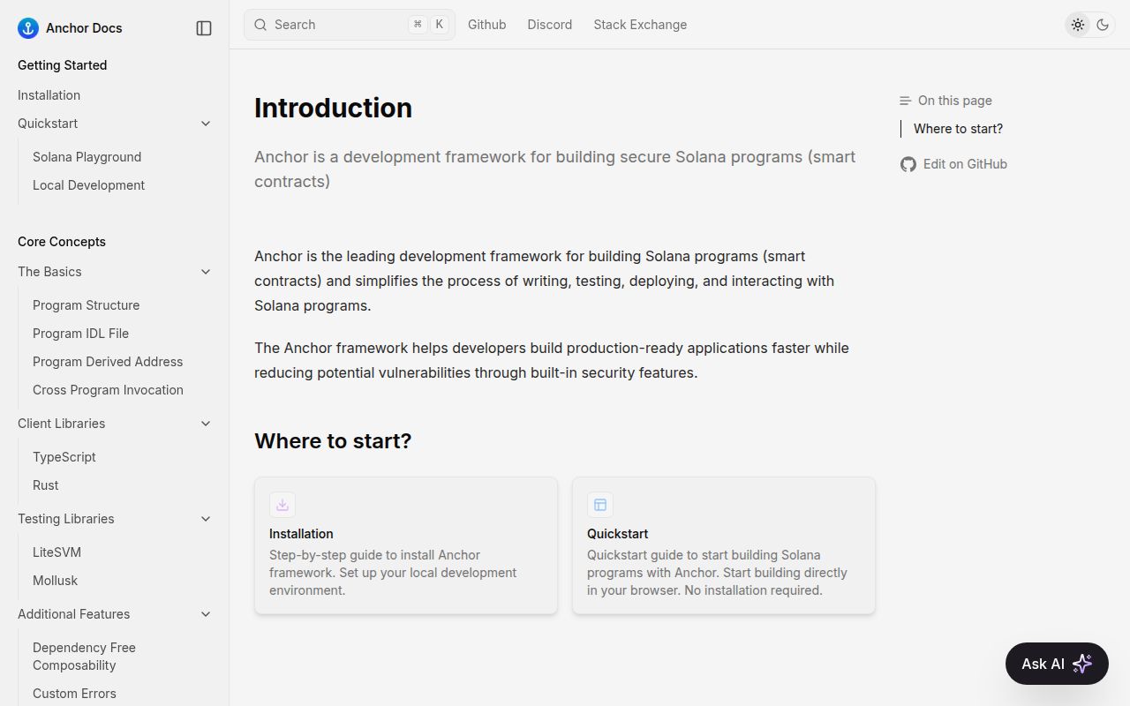Jump to Where to start? section

(958, 129)
